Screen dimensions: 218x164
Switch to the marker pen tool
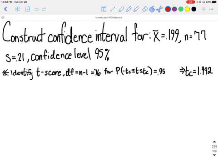click(x=129, y=9)
